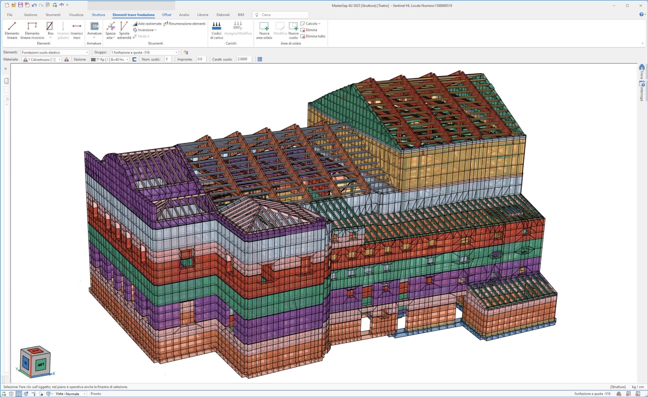This screenshot has width=648, height=397.
Task: Click the Elemento lineare ricorsivo tool
Action: click(32, 30)
